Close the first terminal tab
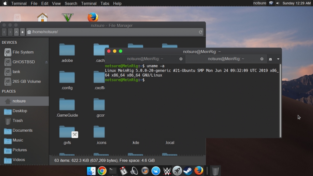 tap(181, 59)
